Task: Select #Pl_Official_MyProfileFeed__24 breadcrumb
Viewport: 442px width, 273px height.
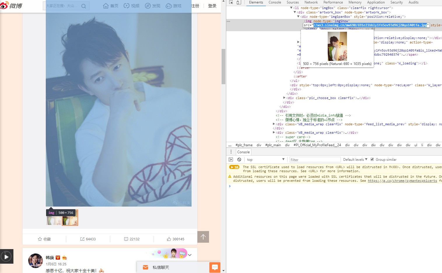Action: tap(317, 145)
